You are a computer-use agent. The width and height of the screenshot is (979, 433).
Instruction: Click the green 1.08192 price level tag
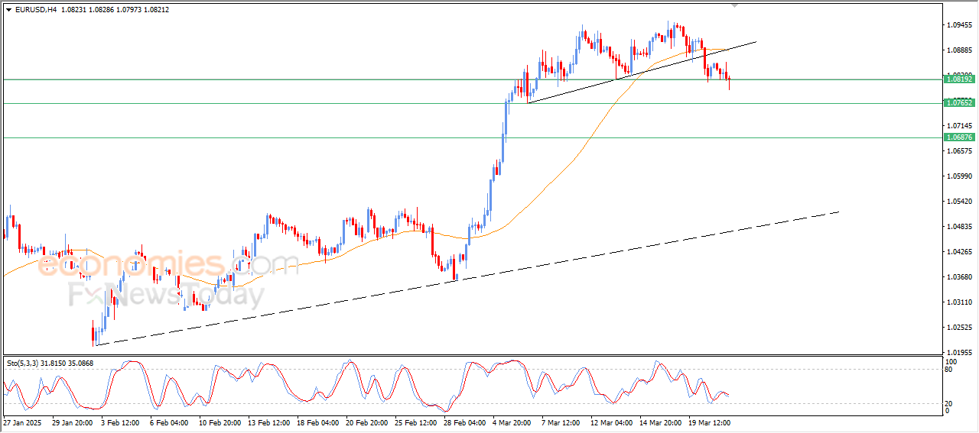click(x=959, y=79)
